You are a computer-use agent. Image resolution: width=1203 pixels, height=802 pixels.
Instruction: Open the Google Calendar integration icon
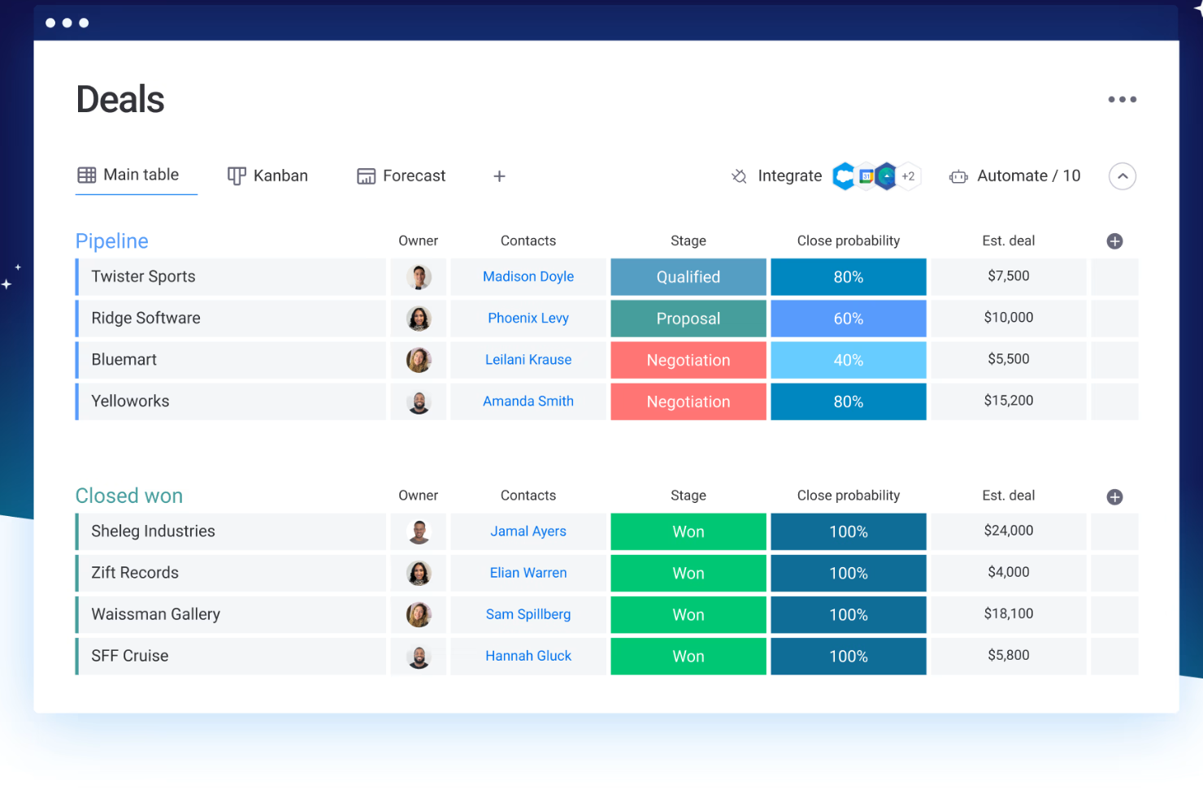click(866, 176)
